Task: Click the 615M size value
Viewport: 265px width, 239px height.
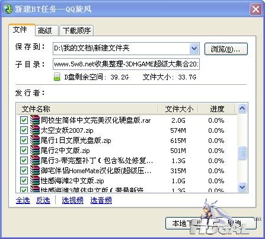Action: click(178, 141)
